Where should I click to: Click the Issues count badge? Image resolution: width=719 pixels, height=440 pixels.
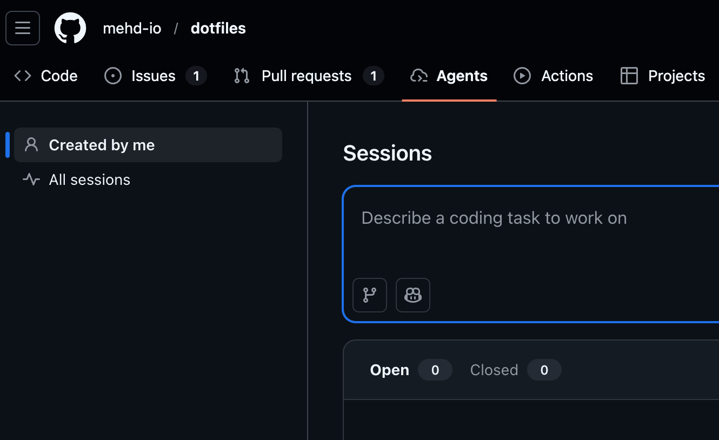tap(196, 76)
